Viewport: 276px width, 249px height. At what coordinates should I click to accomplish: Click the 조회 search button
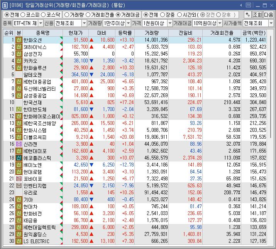coord(257,15)
